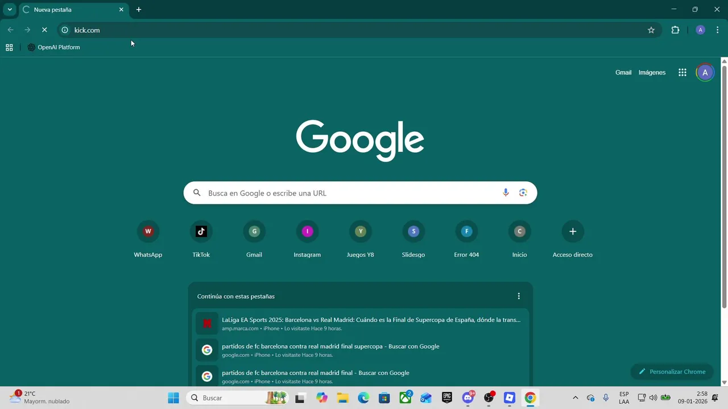Open Discord from the taskbar

pyautogui.click(x=468, y=398)
